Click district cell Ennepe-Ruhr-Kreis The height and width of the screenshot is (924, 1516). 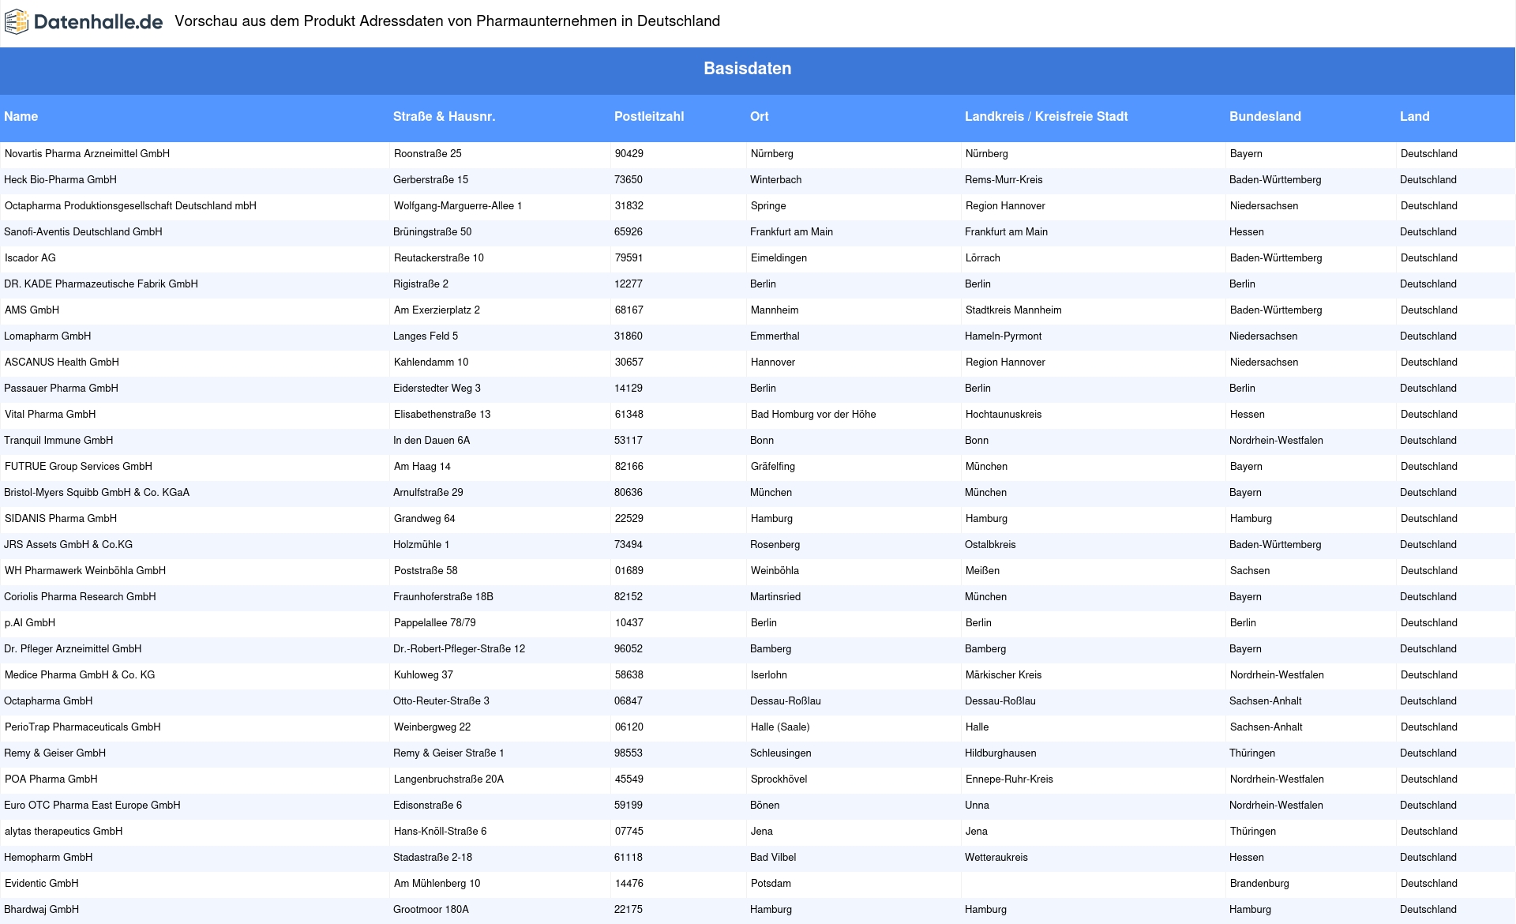coord(1009,779)
